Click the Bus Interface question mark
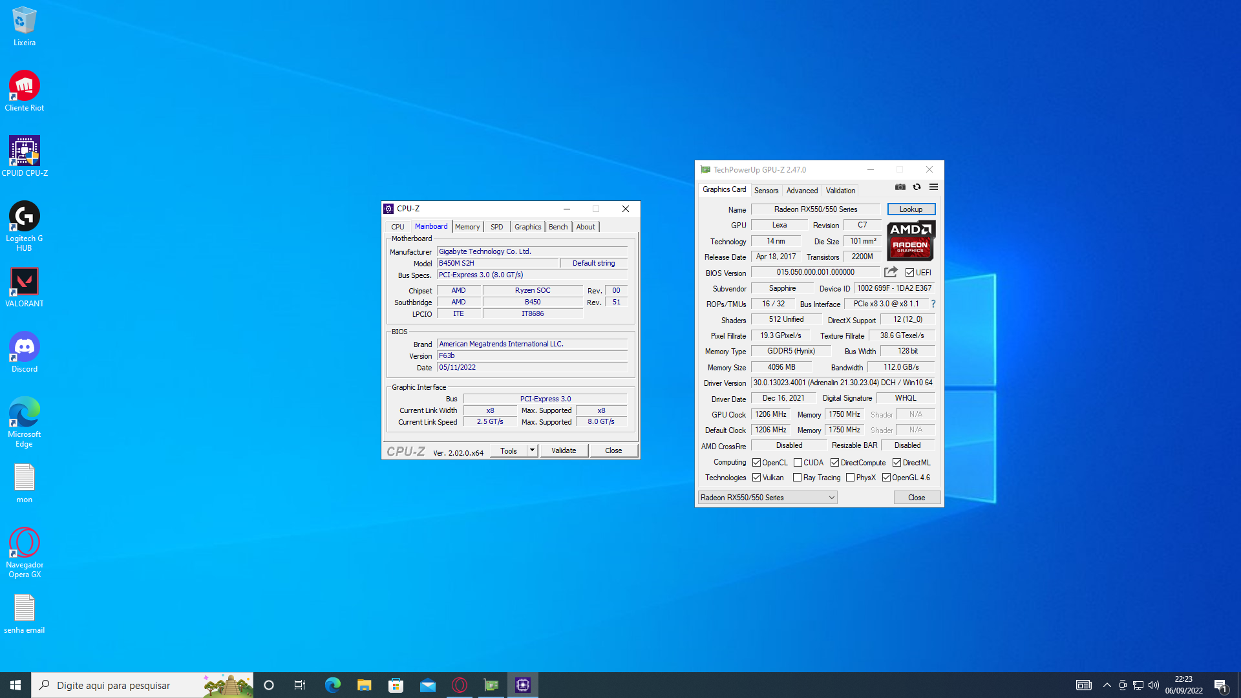This screenshot has width=1241, height=698. click(x=933, y=304)
